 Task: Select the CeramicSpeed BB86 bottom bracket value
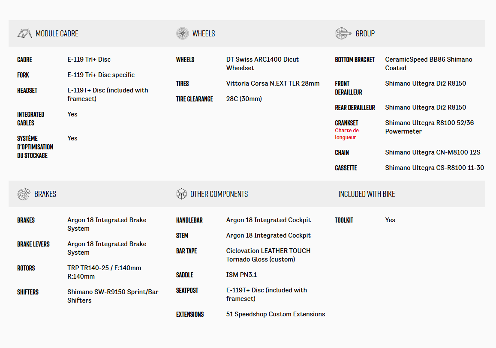[428, 64]
